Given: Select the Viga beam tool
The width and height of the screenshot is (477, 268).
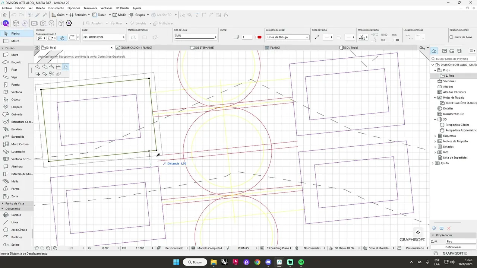Looking at the screenshot, I should 17,77.
